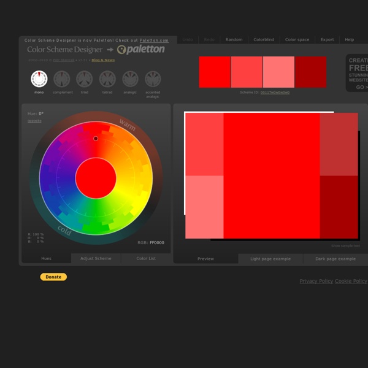Open the Help menu

[349, 40]
